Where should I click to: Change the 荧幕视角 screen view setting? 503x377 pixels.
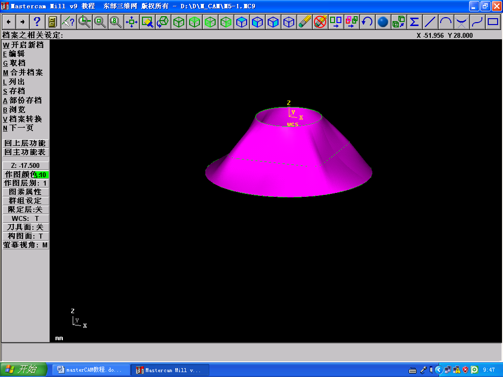(26, 245)
